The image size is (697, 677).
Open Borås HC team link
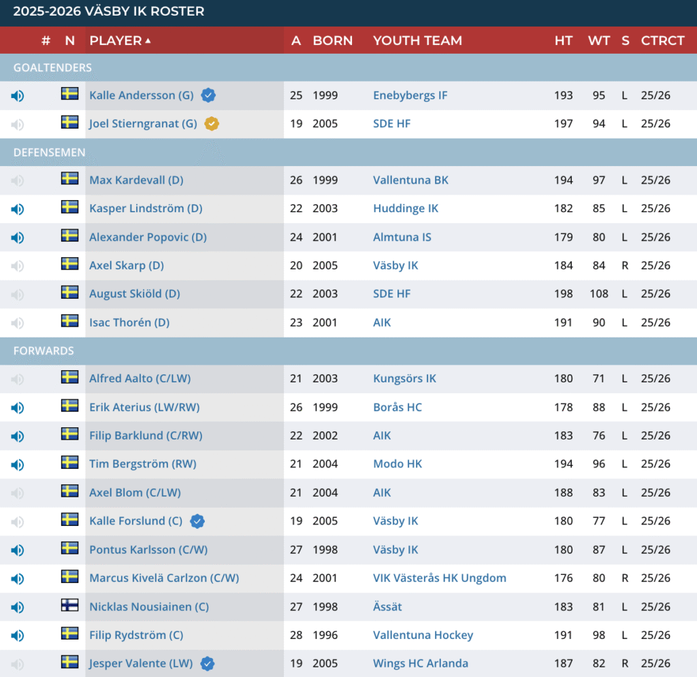(x=398, y=407)
